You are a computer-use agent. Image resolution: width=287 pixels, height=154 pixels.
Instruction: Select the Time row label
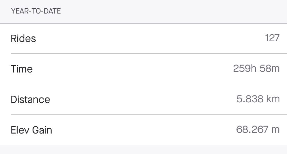21,69
